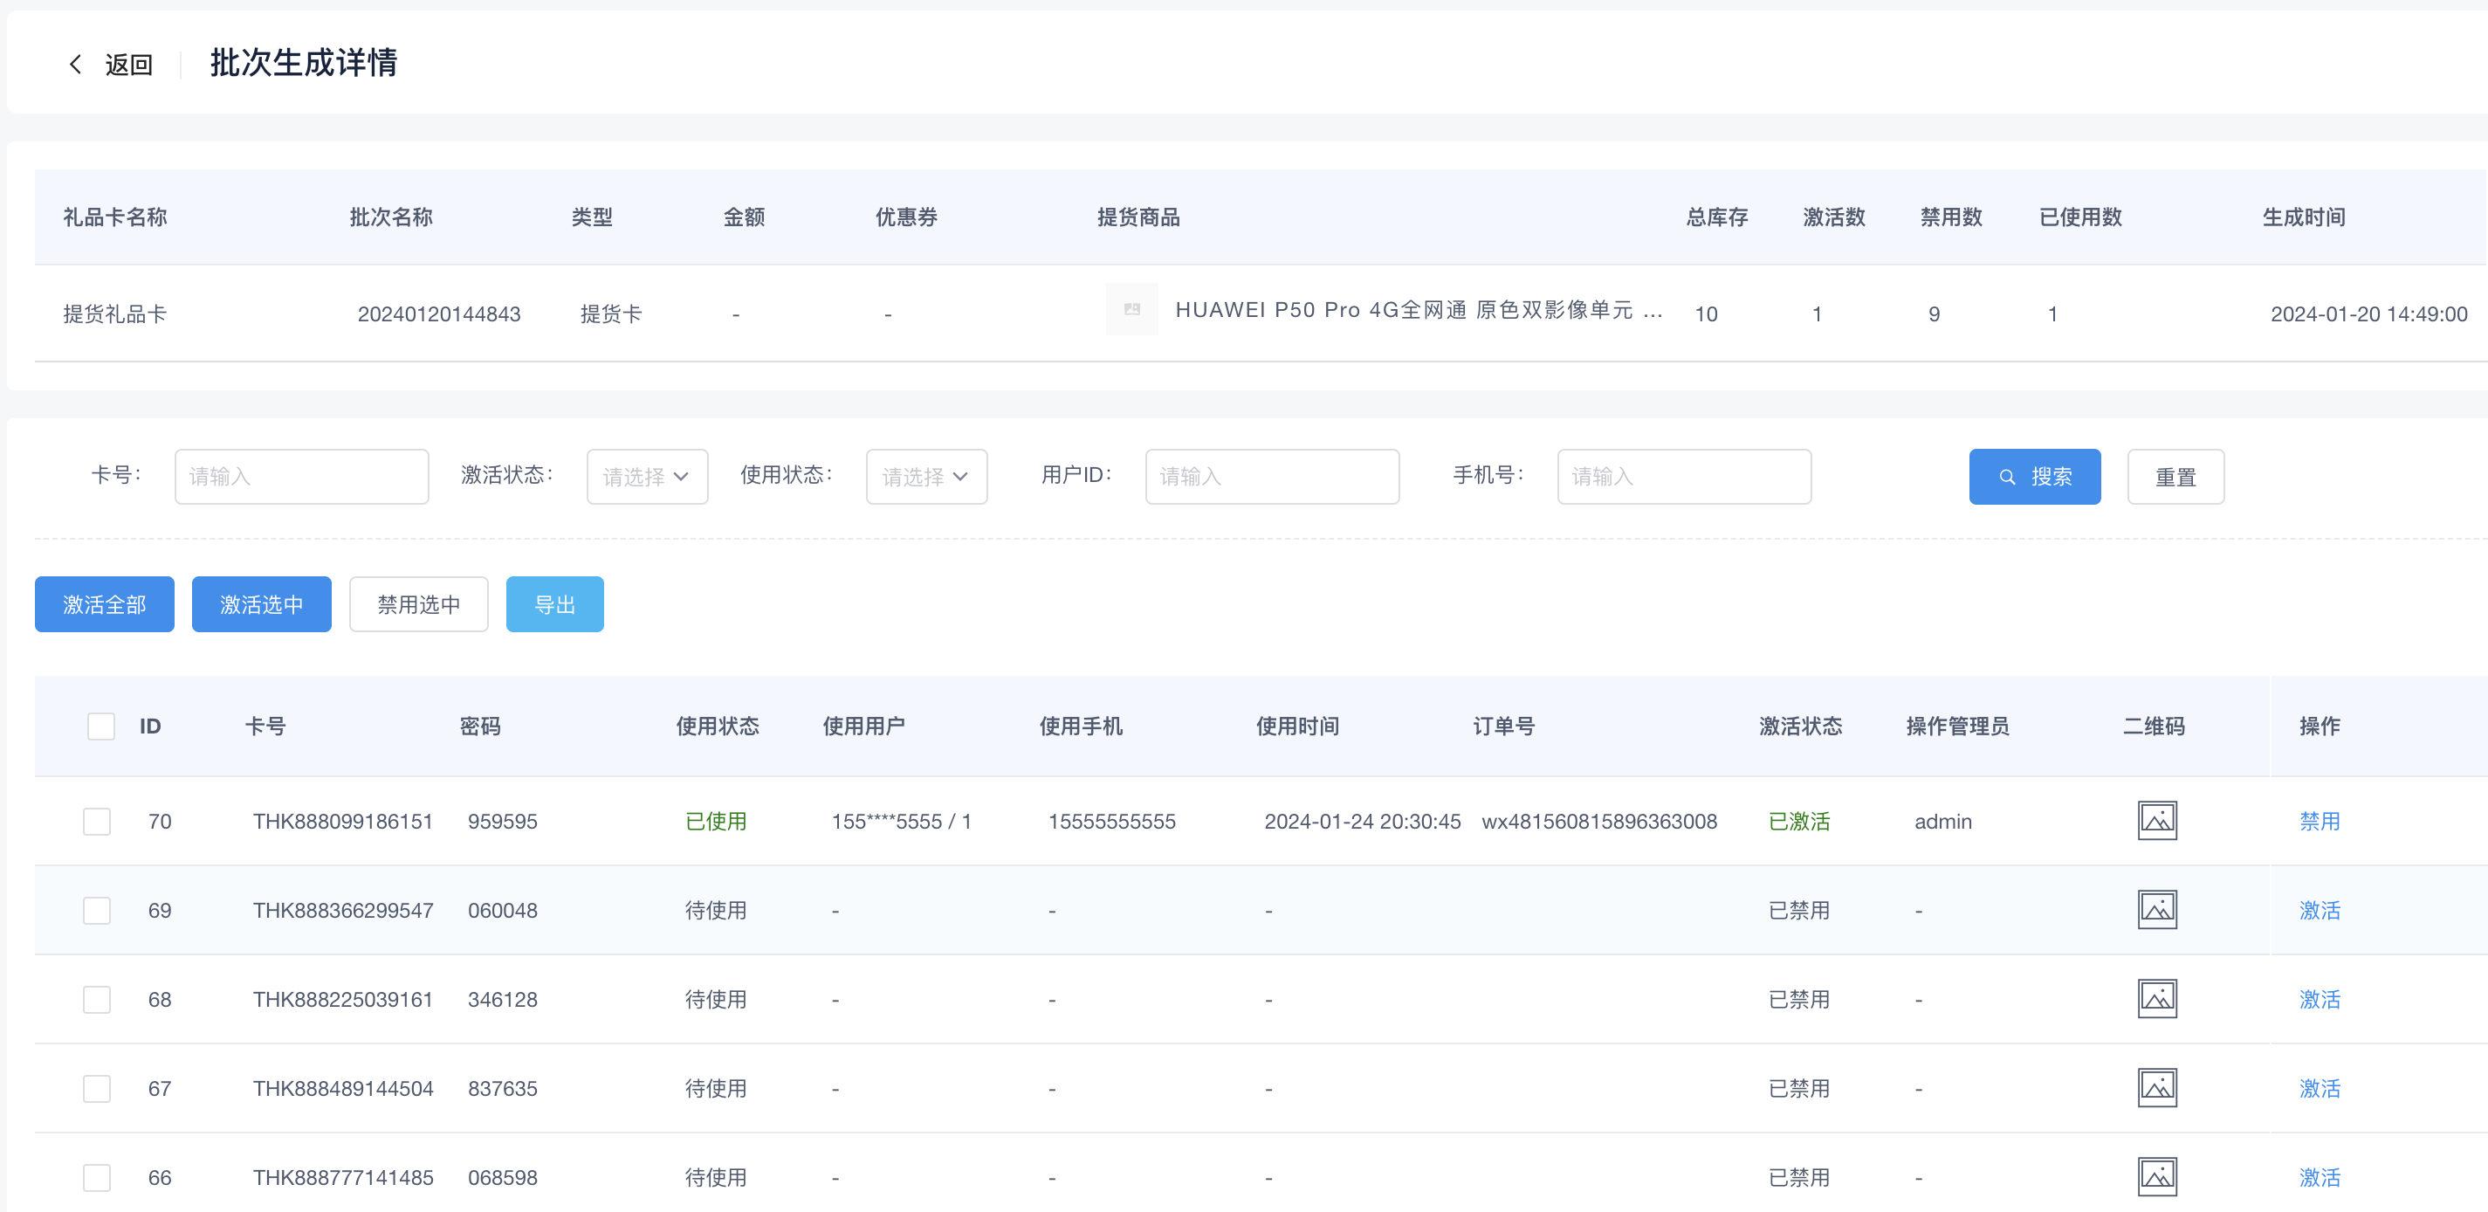The height and width of the screenshot is (1212, 2488).
Task: Click the 激活全部 button
Action: [104, 604]
